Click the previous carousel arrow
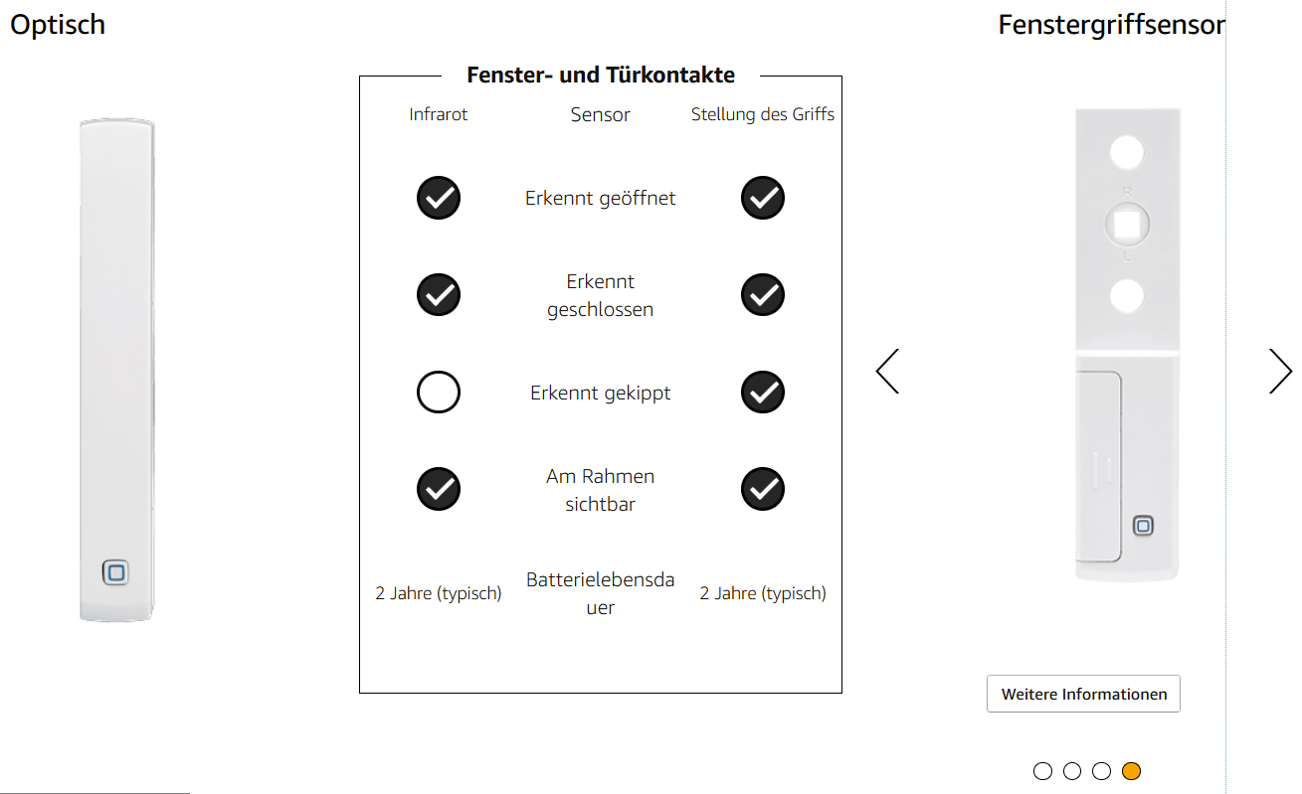This screenshot has height=794, width=1302. [887, 371]
